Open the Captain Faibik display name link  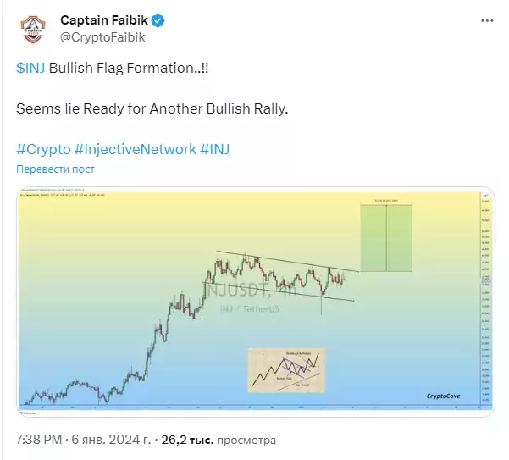coord(104,20)
